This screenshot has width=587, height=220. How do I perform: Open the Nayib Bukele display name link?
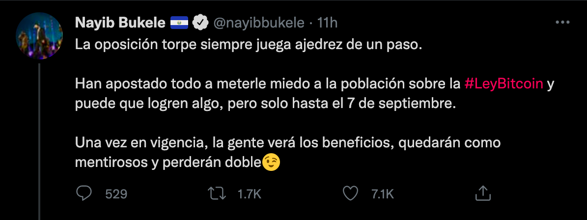click(120, 23)
